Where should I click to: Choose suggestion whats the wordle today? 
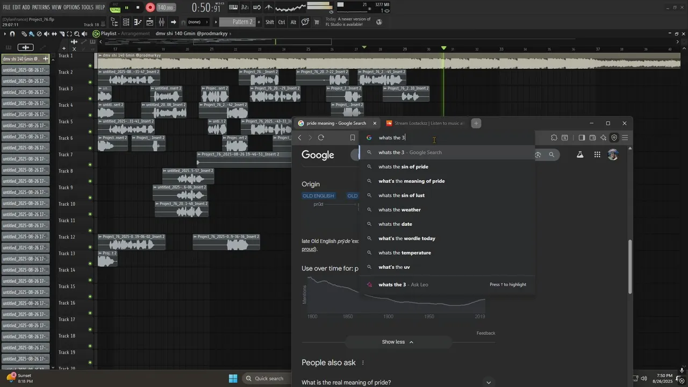coord(448,238)
